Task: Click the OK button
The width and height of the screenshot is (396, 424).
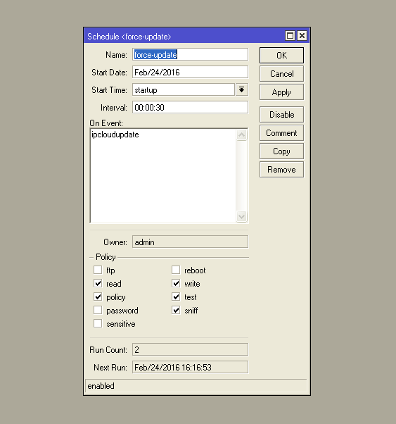Action: pyautogui.click(x=281, y=56)
